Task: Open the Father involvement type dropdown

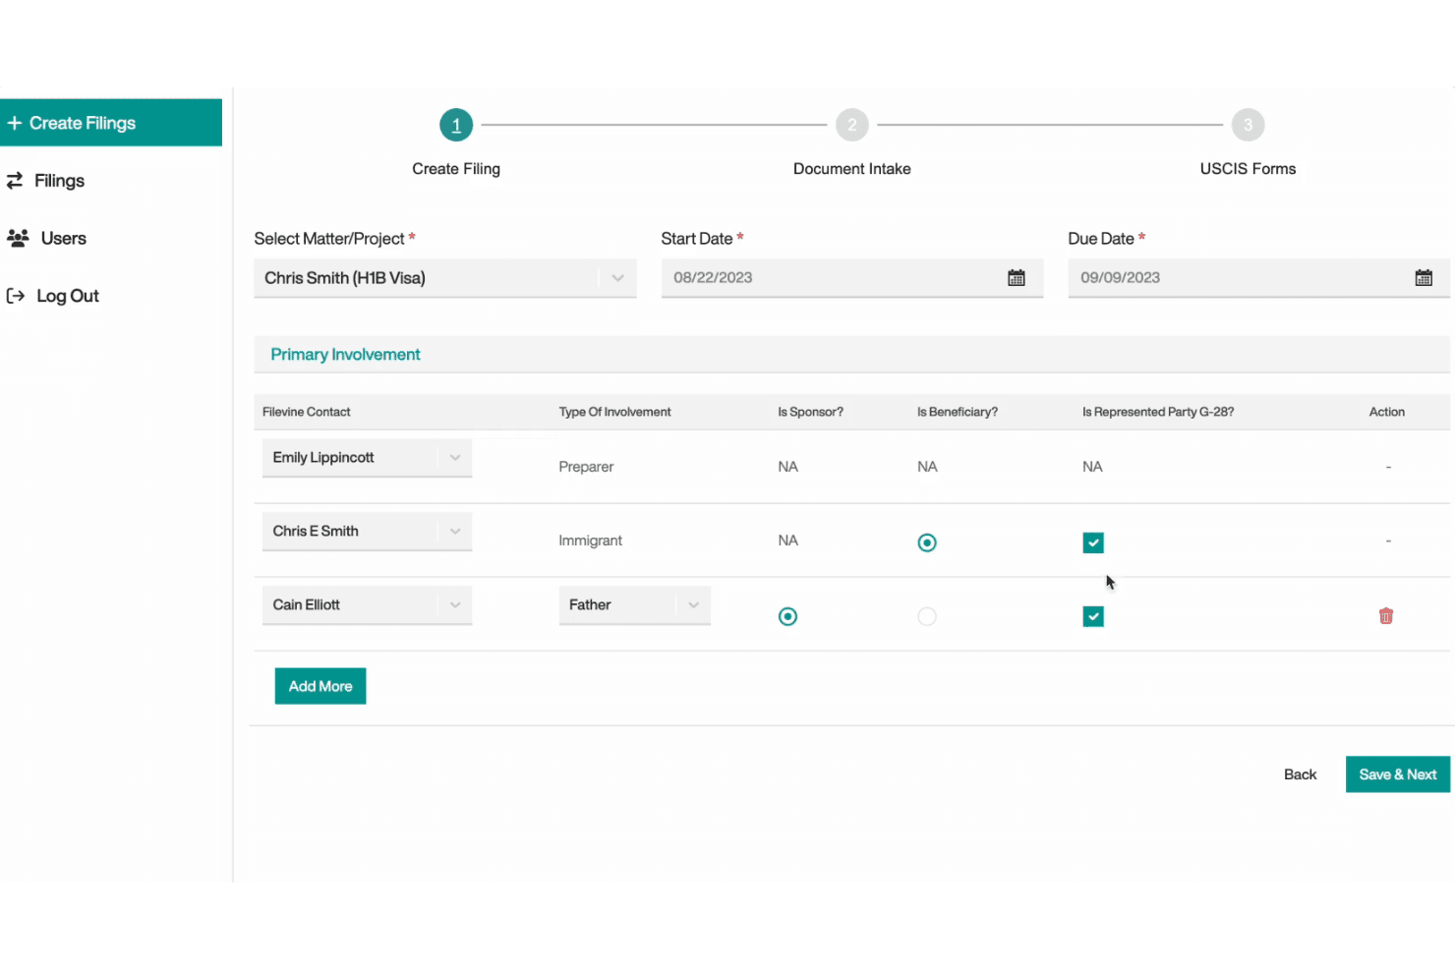Action: point(634,605)
